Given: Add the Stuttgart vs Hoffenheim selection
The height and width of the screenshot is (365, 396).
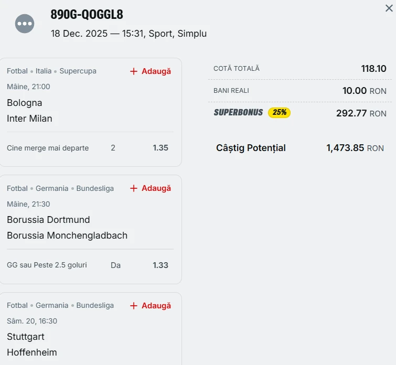Looking at the screenshot, I should point(151,306).
